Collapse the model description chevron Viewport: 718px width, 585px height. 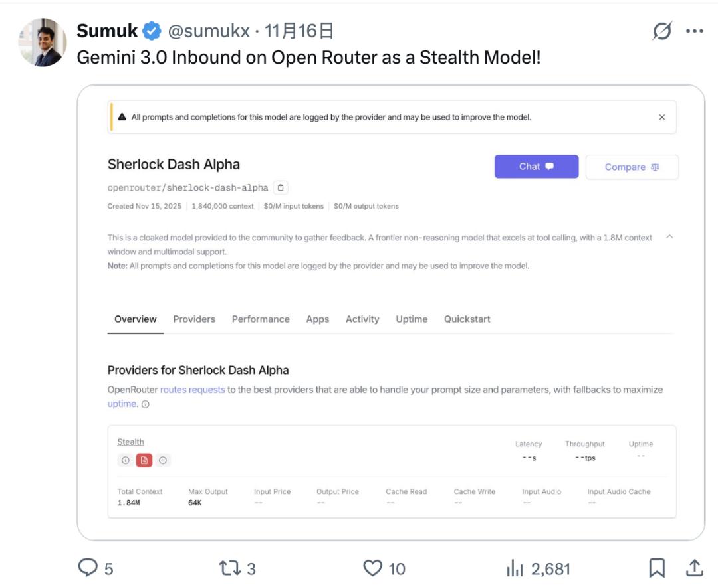pos(669,237)
